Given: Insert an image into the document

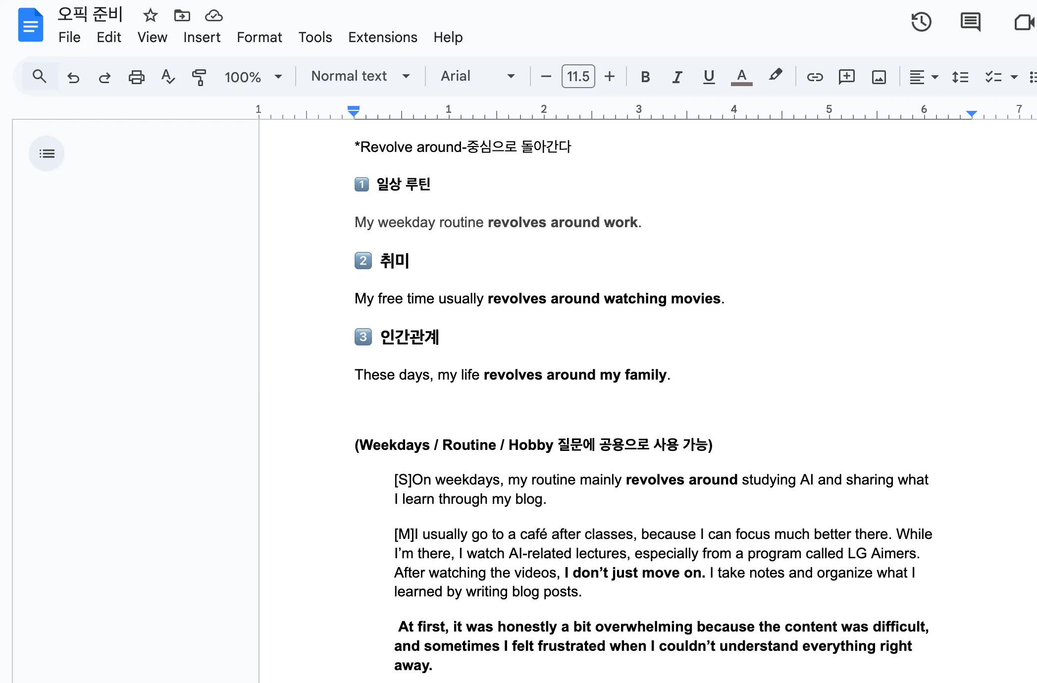Looking at the screenshot, I should tap(879, 77).
